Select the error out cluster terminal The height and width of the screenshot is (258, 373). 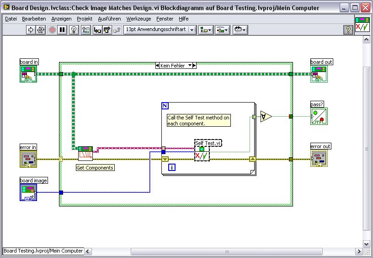tap(319, 158)
